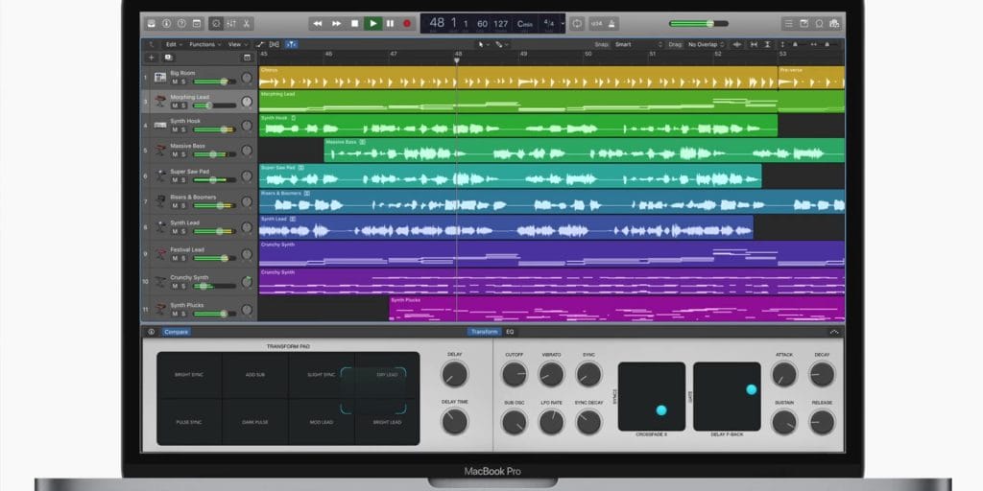Viewport: 983px width, 491px height.
Task: Open the Inspector info icon
Action: (x=166, y=24)
